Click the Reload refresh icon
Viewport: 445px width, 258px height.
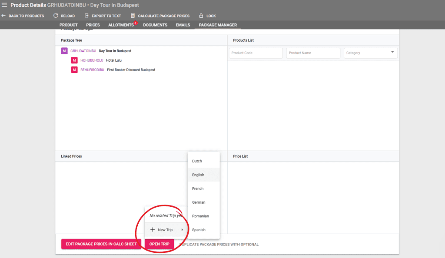[56, 16]
